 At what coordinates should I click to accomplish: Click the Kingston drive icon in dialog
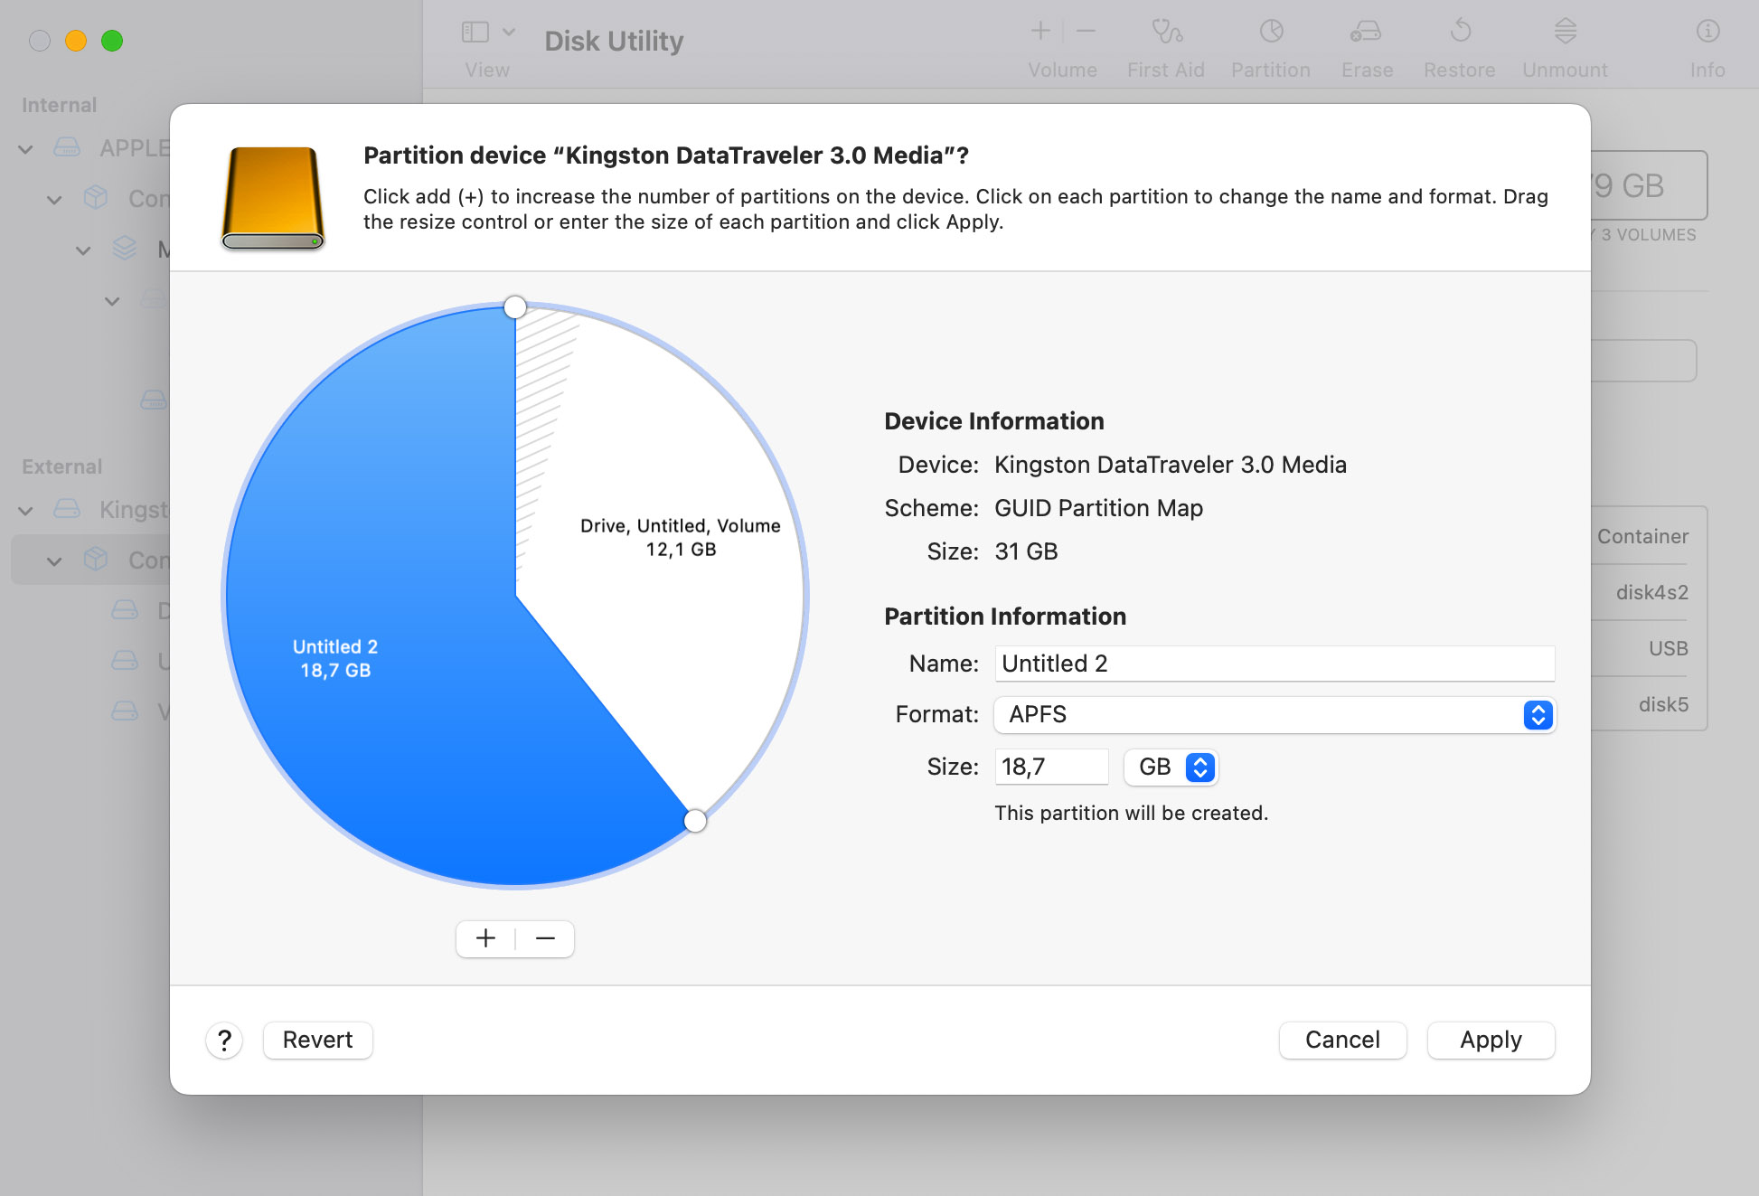[x=273, y=197]
